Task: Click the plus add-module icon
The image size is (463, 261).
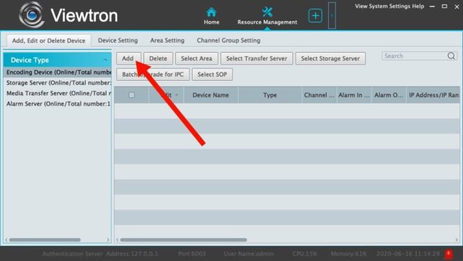Action: coord(315,16)
